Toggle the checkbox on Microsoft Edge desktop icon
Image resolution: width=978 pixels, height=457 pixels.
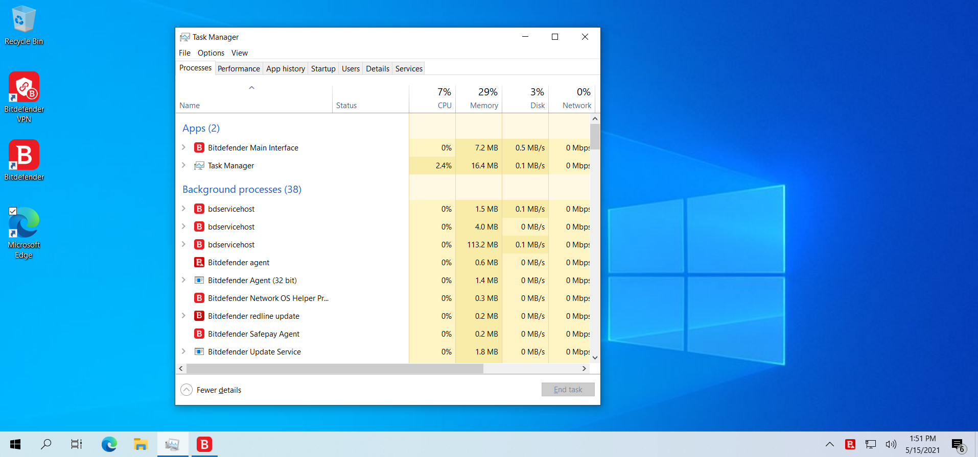pos(13,211)
